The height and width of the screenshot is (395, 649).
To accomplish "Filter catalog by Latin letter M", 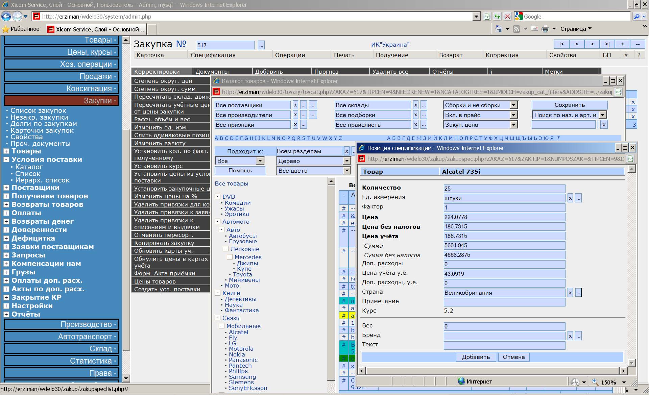I will coord(273,138).
